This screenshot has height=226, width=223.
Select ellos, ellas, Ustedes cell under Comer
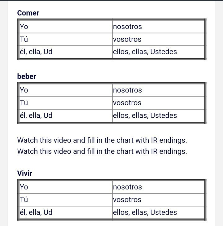(x=158, y=52)
